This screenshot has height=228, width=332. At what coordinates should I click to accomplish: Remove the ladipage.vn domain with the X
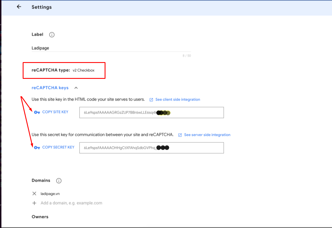coord(34,194)
